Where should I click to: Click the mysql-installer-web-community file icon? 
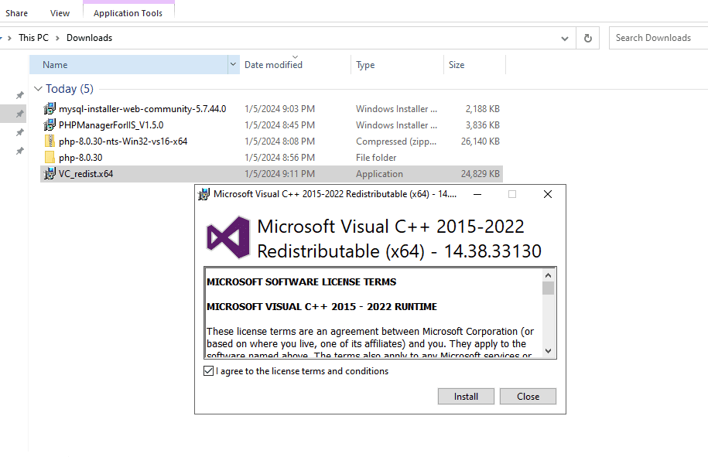point(50,109)
